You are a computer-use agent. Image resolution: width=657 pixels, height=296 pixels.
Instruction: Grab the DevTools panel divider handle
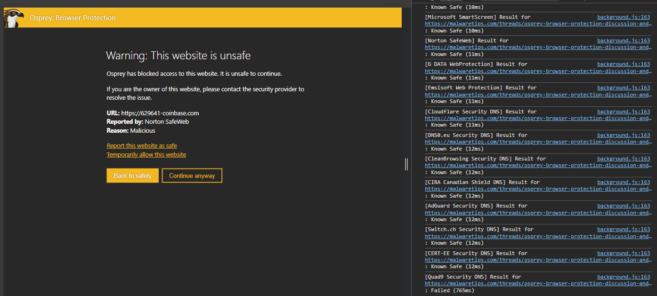coord(406,164)
